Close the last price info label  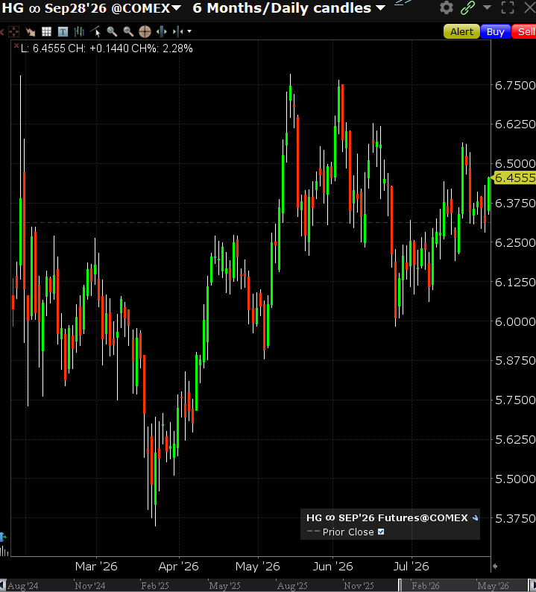[16, 45]
